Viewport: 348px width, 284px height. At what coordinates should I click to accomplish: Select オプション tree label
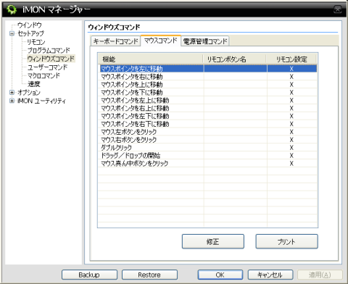[x=29, y=92]
